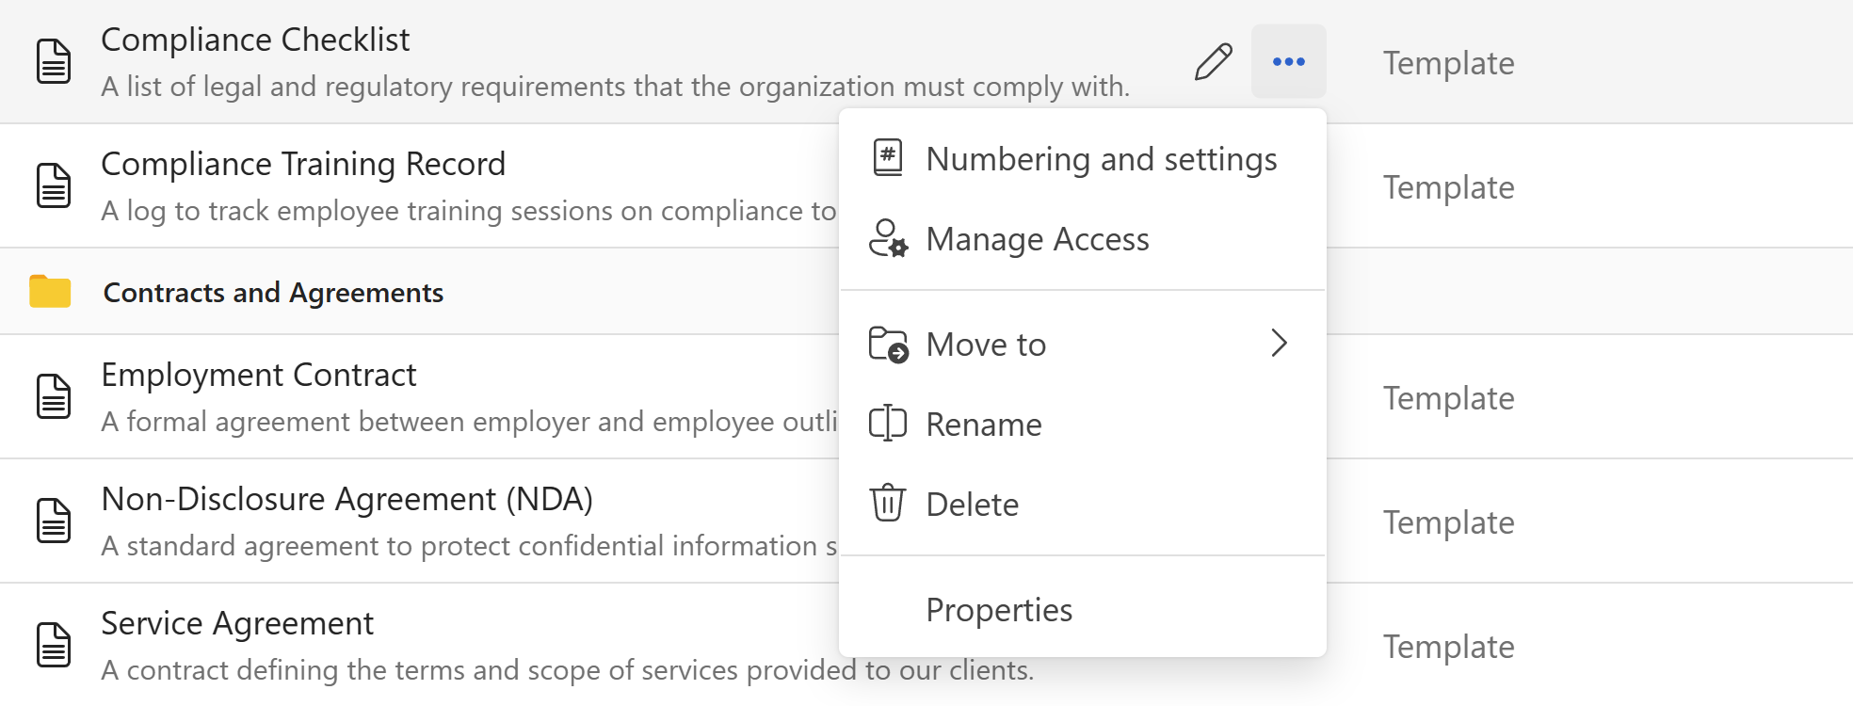Click the Service Agreement description text
1853x706 pixels.
pyautogui.click(x=567, y=670)
